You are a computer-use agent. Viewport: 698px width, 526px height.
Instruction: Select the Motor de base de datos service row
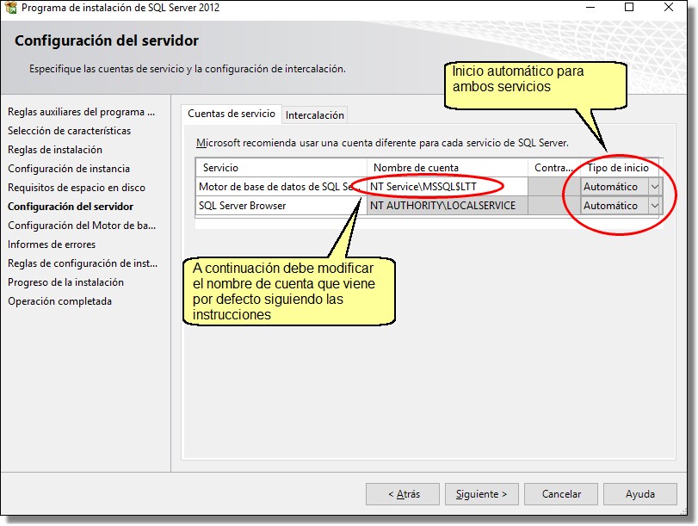(x=281, y=187)
